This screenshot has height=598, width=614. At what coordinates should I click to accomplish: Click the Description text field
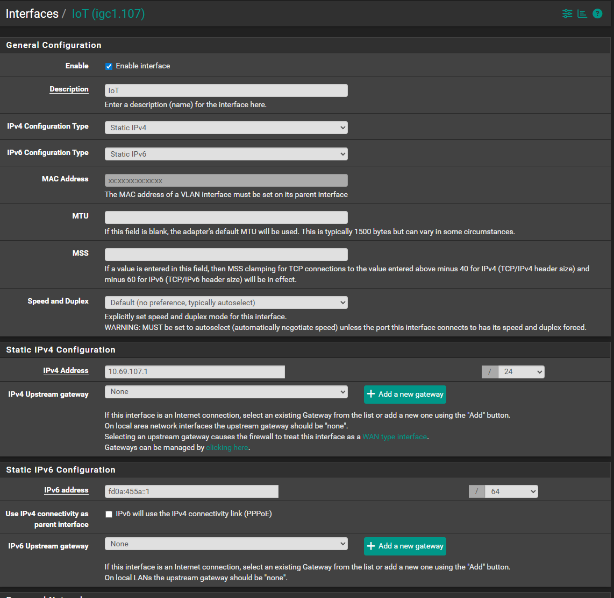point(226,90)
